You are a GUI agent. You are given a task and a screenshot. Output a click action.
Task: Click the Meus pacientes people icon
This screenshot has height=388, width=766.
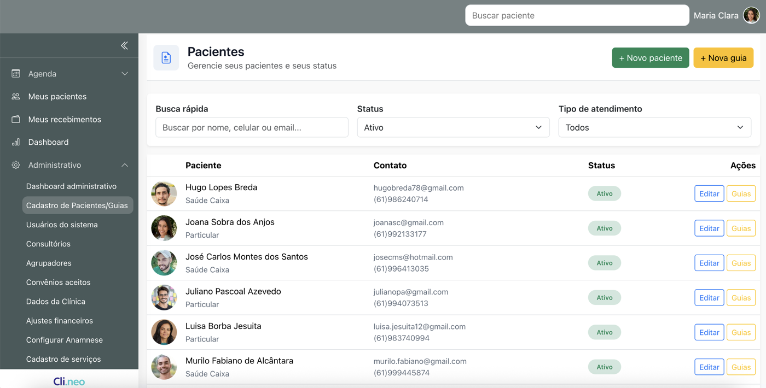(16, 96)
